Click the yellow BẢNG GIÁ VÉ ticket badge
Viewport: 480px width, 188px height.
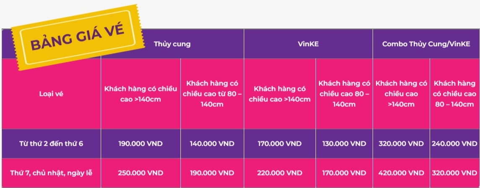click(78, 38)
